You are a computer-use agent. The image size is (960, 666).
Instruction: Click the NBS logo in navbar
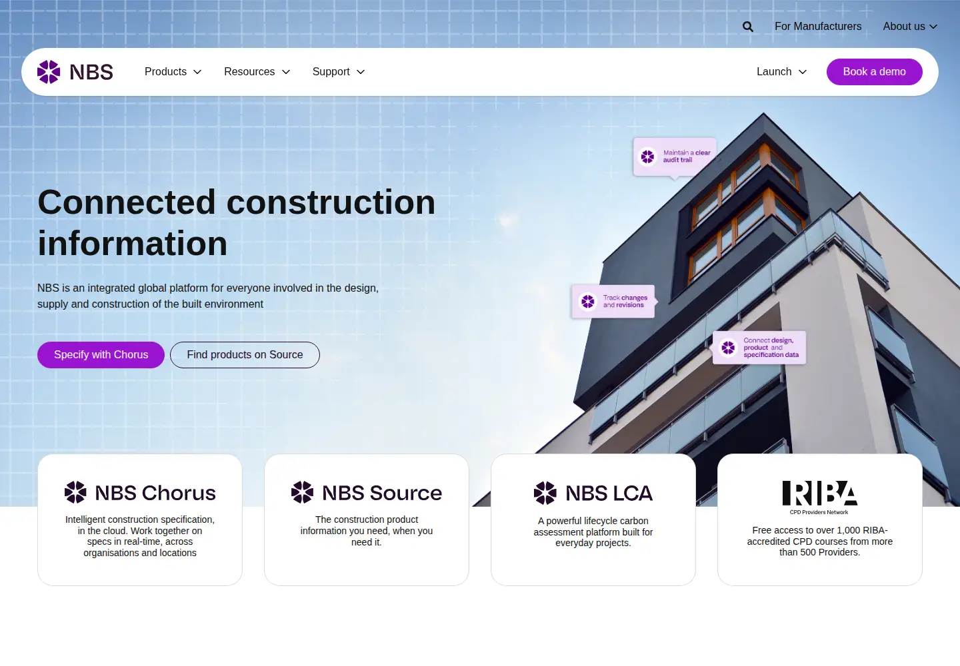point(75,72)
